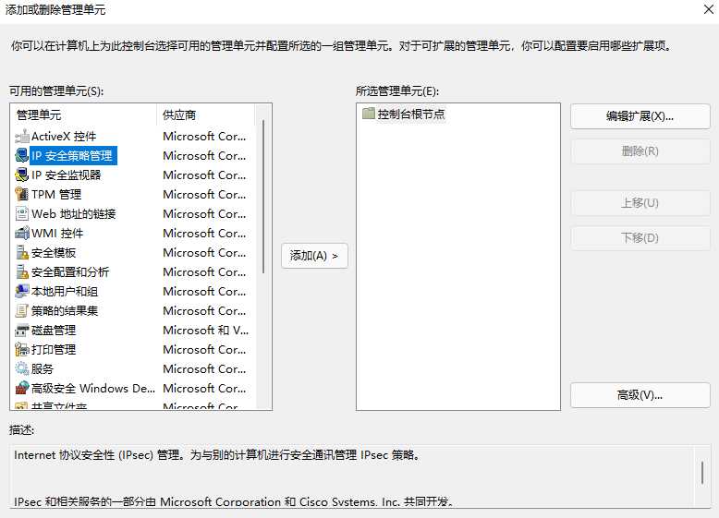This screenshot has height=518, width=719.
Task: Click the 描述 box scrollbar
Action: (702, 472)
